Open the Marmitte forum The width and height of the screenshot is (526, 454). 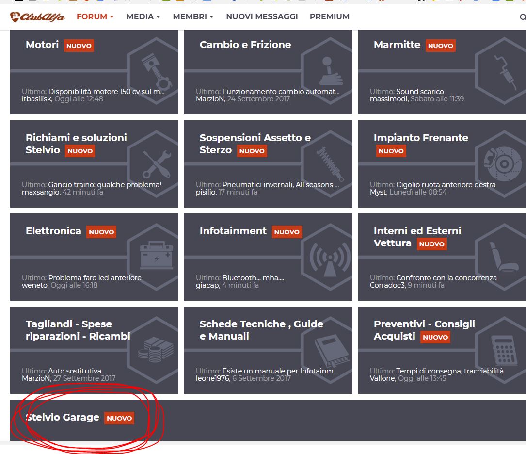pos(397,45)
